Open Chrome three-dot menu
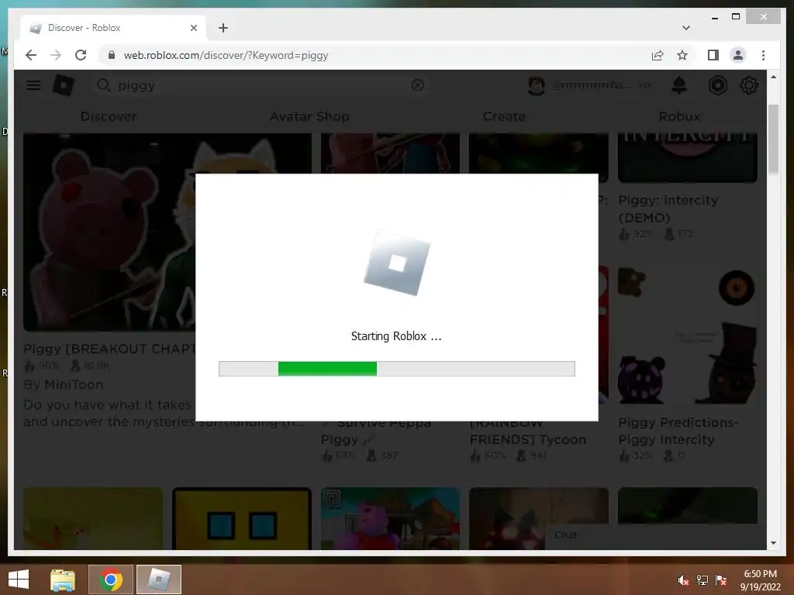The height and width of the screenshot is (595, 794). point(763,55)
